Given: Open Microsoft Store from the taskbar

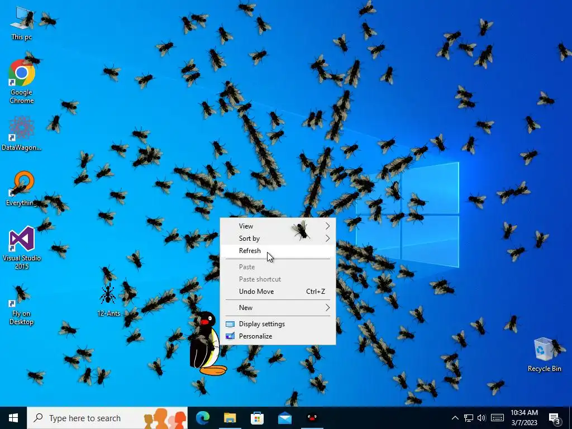Looking at the screenshot, I should coord(257,418).
